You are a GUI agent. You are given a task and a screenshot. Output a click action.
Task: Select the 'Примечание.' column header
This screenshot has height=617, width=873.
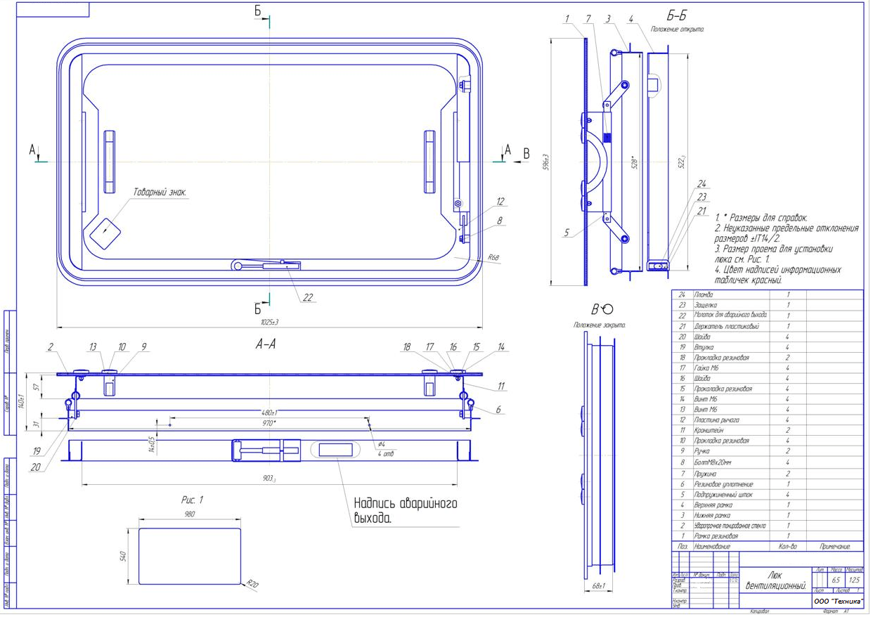pyautogui.click(x=835, y=546)
